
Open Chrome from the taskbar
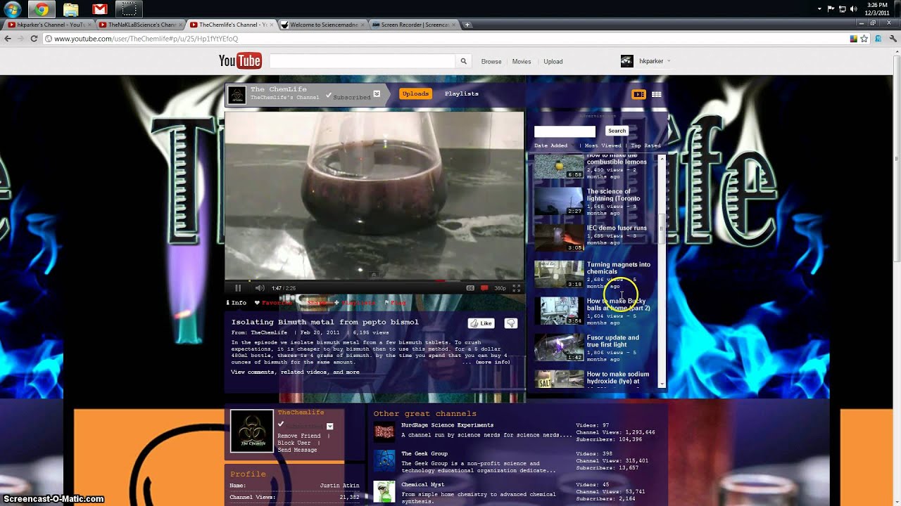point(42,9)
